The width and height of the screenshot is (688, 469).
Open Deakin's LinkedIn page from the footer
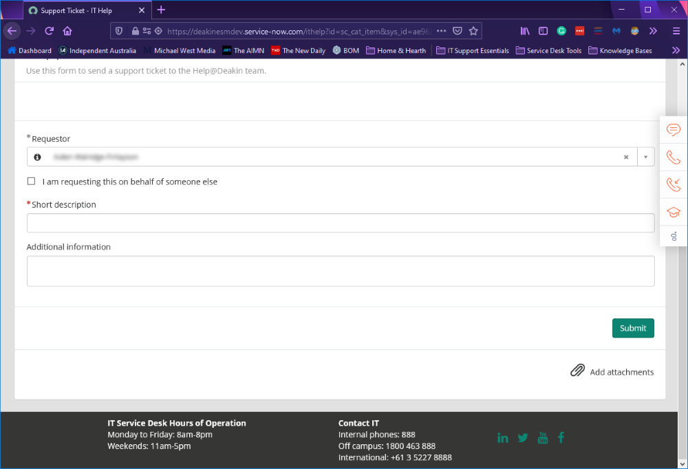[503, 438]
